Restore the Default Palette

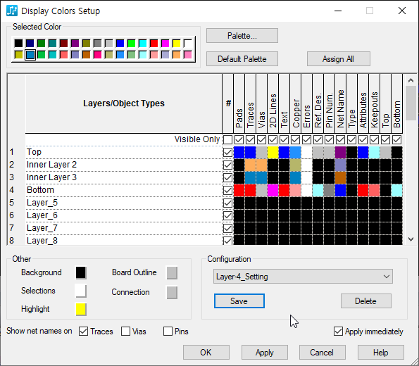tap(242, 59)
